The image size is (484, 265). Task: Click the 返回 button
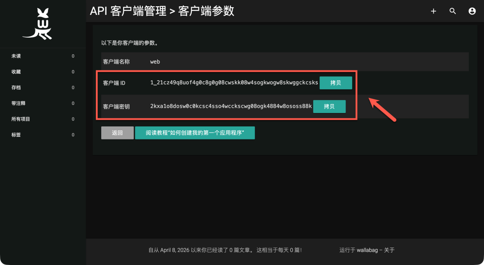tap(117, 133)
